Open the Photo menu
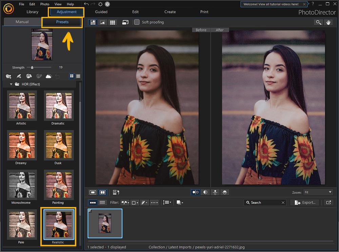Image resolution: width=339 pixels, height=252 pixels. pyautogui.click(x=45, y=4)
